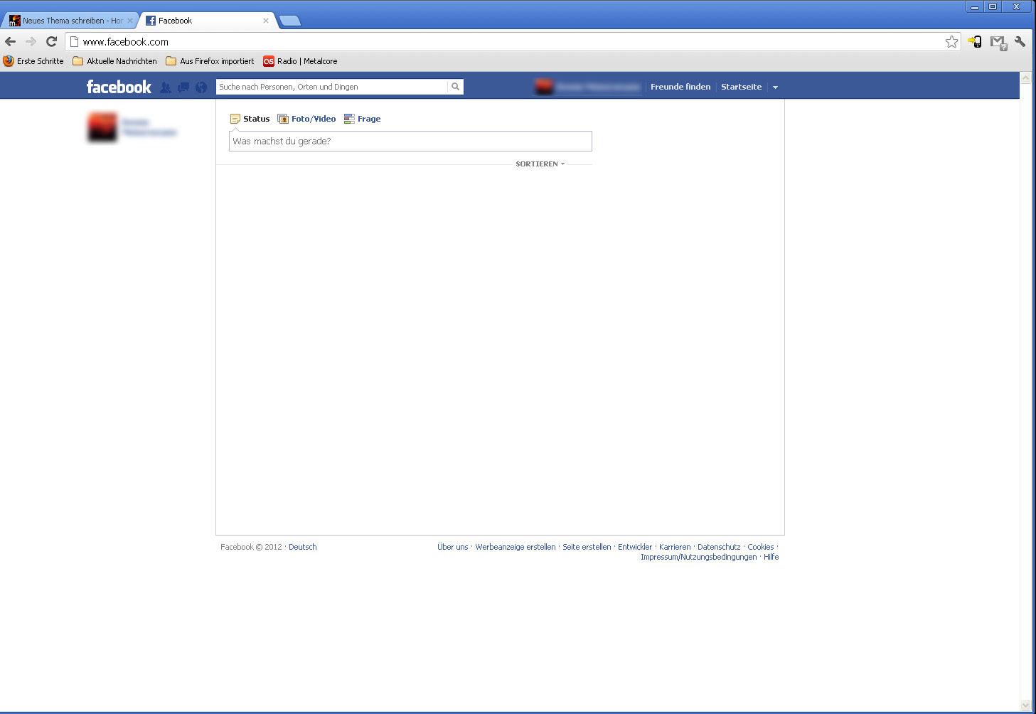This screenshot has height=714, width=1036.
Task: Reload the page
Action: [50, 41]
